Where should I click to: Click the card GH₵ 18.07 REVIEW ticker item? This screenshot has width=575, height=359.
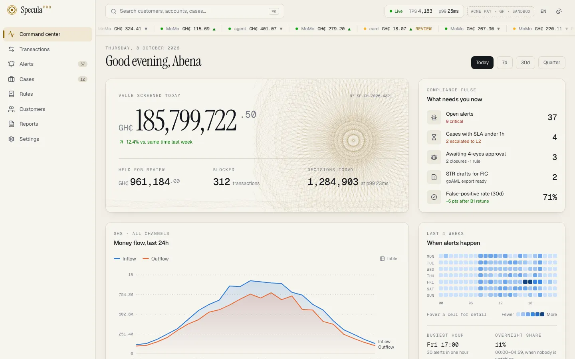(398, 29)
